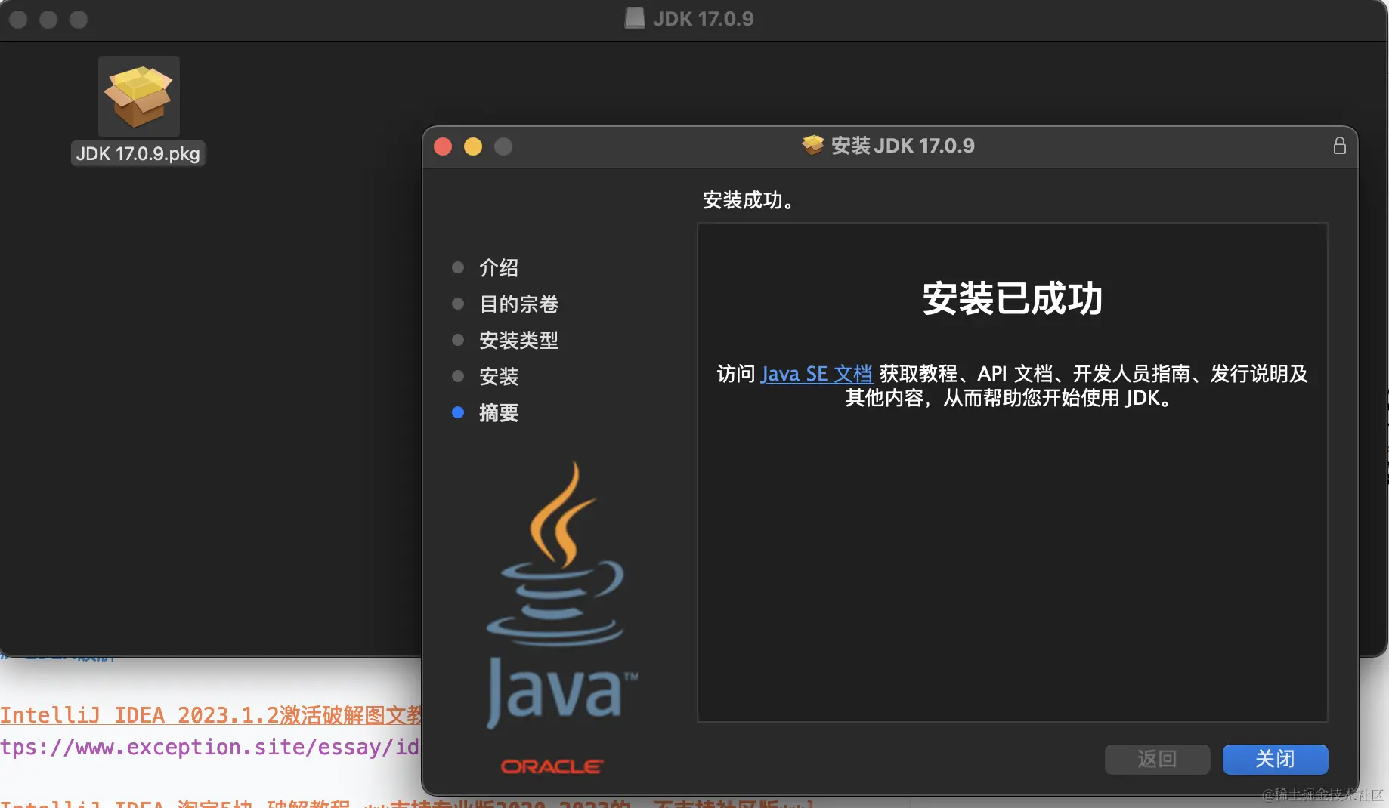Click the greyed-out 返回 button

click(x=1157, y=759)
